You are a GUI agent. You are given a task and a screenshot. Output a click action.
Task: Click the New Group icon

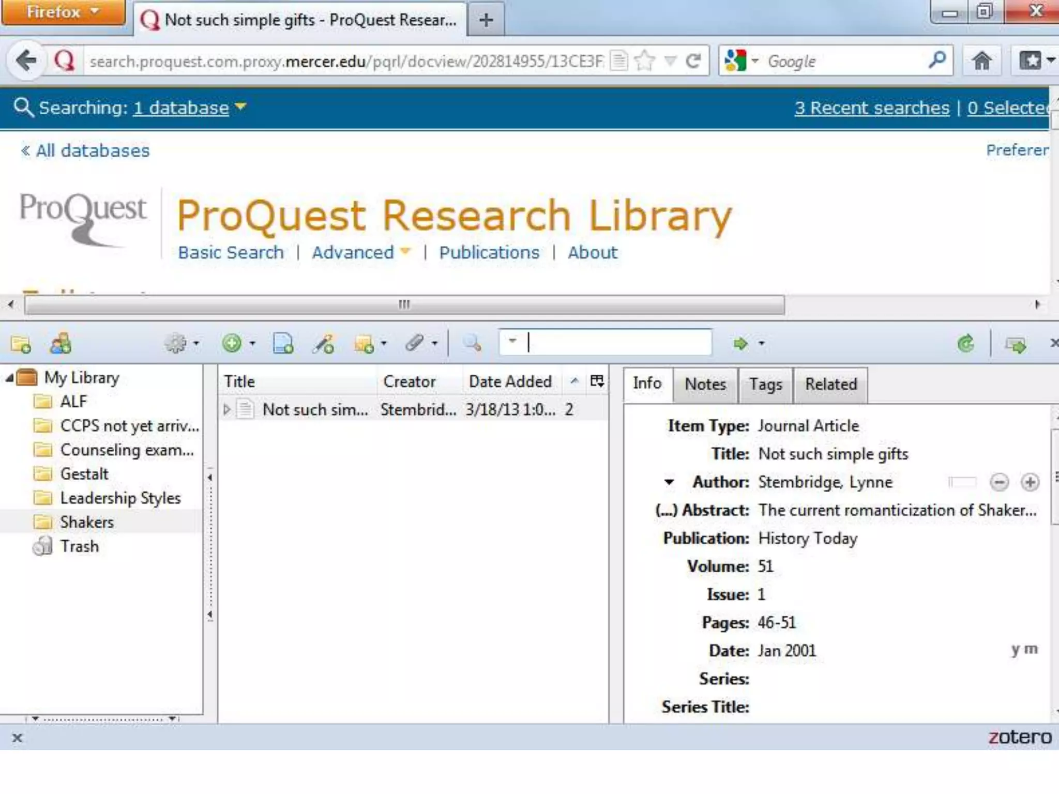tap(60, 343)
